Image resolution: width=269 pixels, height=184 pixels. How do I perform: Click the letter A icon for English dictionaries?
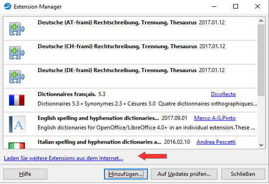click(17, 124)
